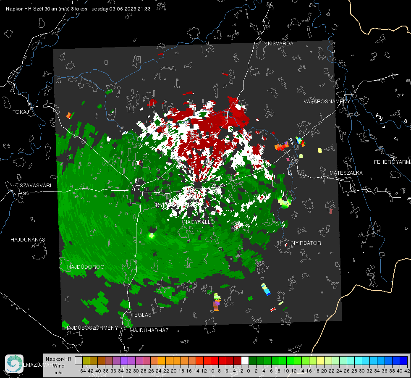Click the m/s unit label in legend

point(58,373)
